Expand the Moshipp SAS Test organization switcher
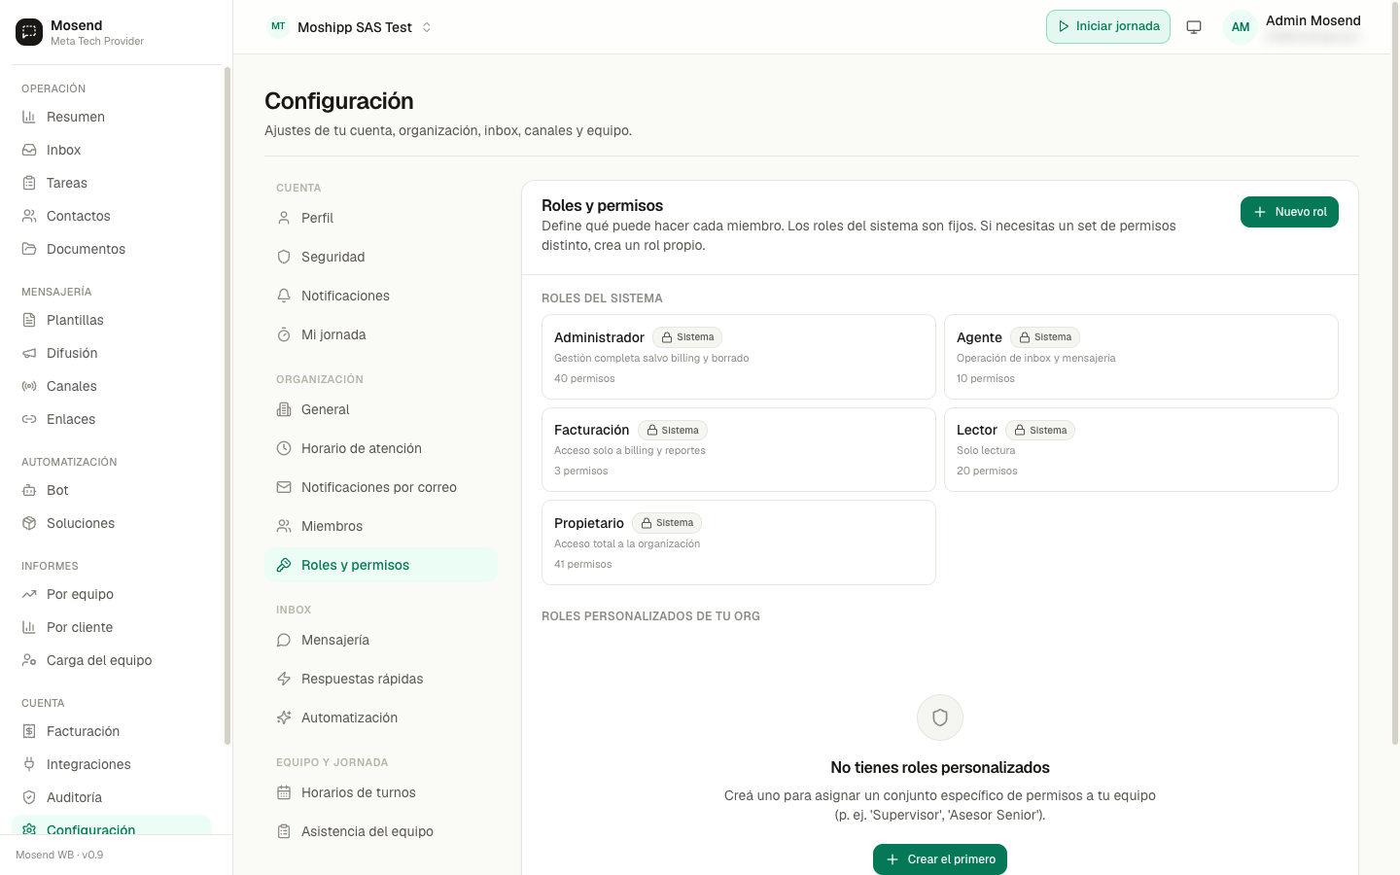This screenshot has width=1400, height=875. [x=350, y=27]
